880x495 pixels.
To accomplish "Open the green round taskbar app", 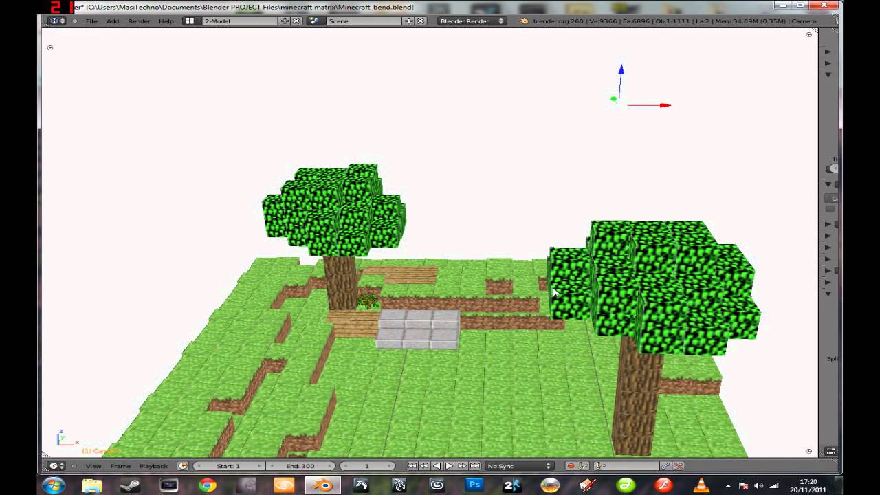I will (626, 485).
